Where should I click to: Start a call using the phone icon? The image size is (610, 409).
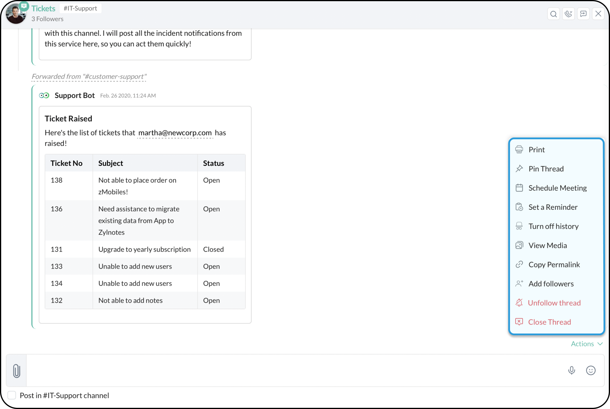(x=568, y=14)
